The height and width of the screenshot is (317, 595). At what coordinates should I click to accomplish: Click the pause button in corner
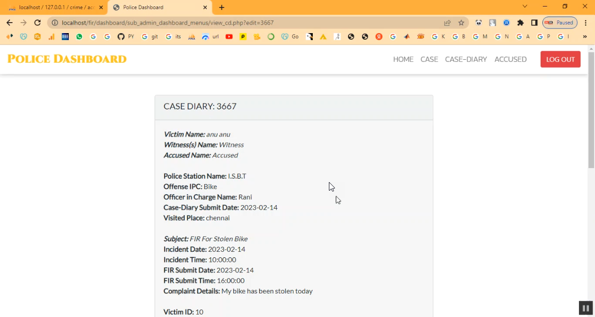[x=585, y=308]
